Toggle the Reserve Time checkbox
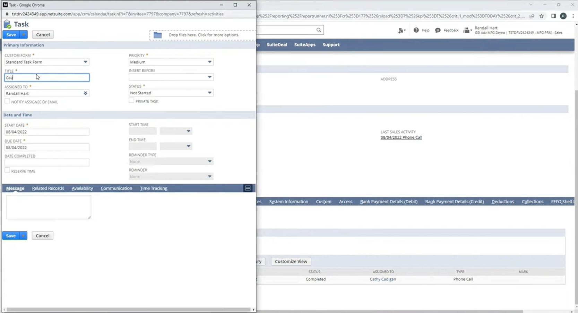Viewport: 578px width, 313px height. [7, 170]
